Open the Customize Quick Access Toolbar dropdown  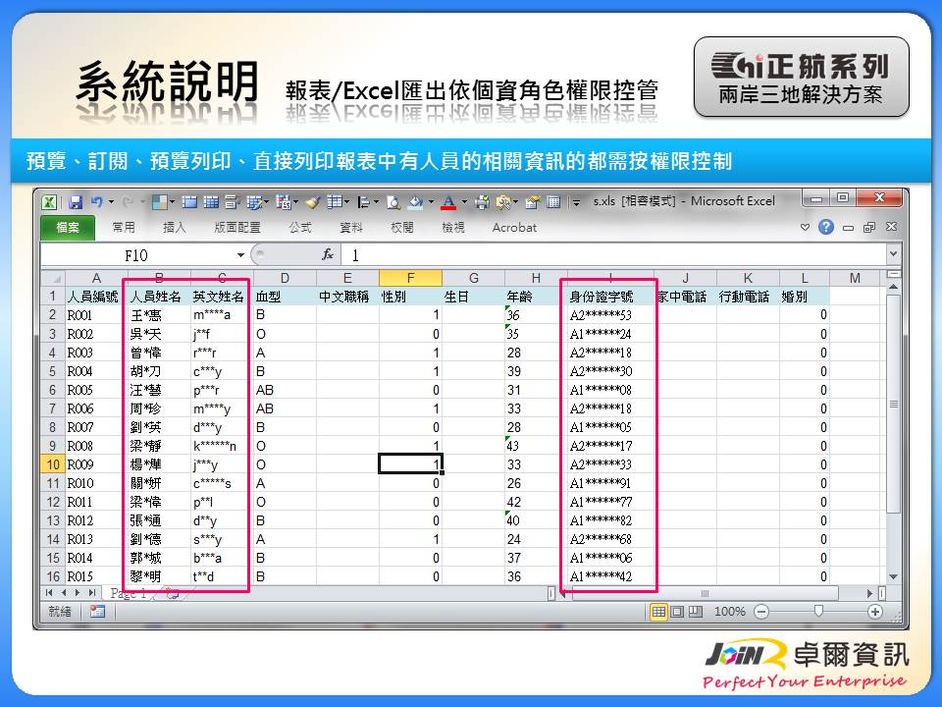click(x=576, y=202)
